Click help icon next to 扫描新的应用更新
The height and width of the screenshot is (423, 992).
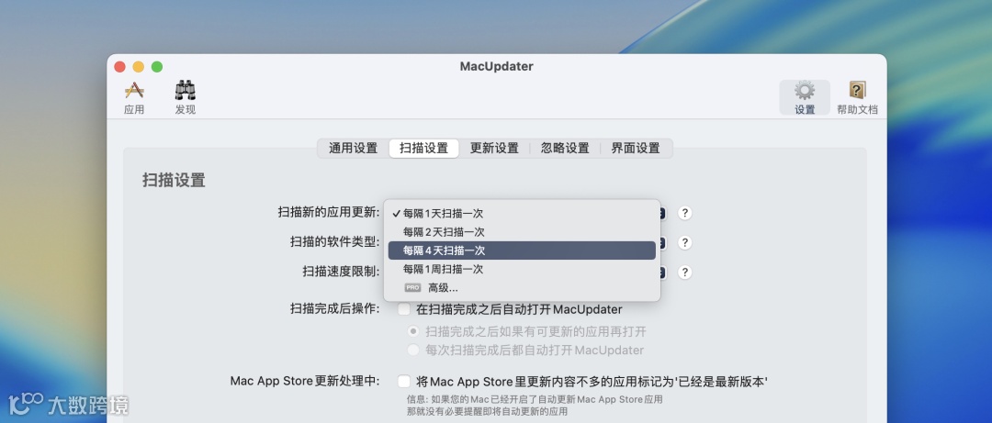[684, 213]
